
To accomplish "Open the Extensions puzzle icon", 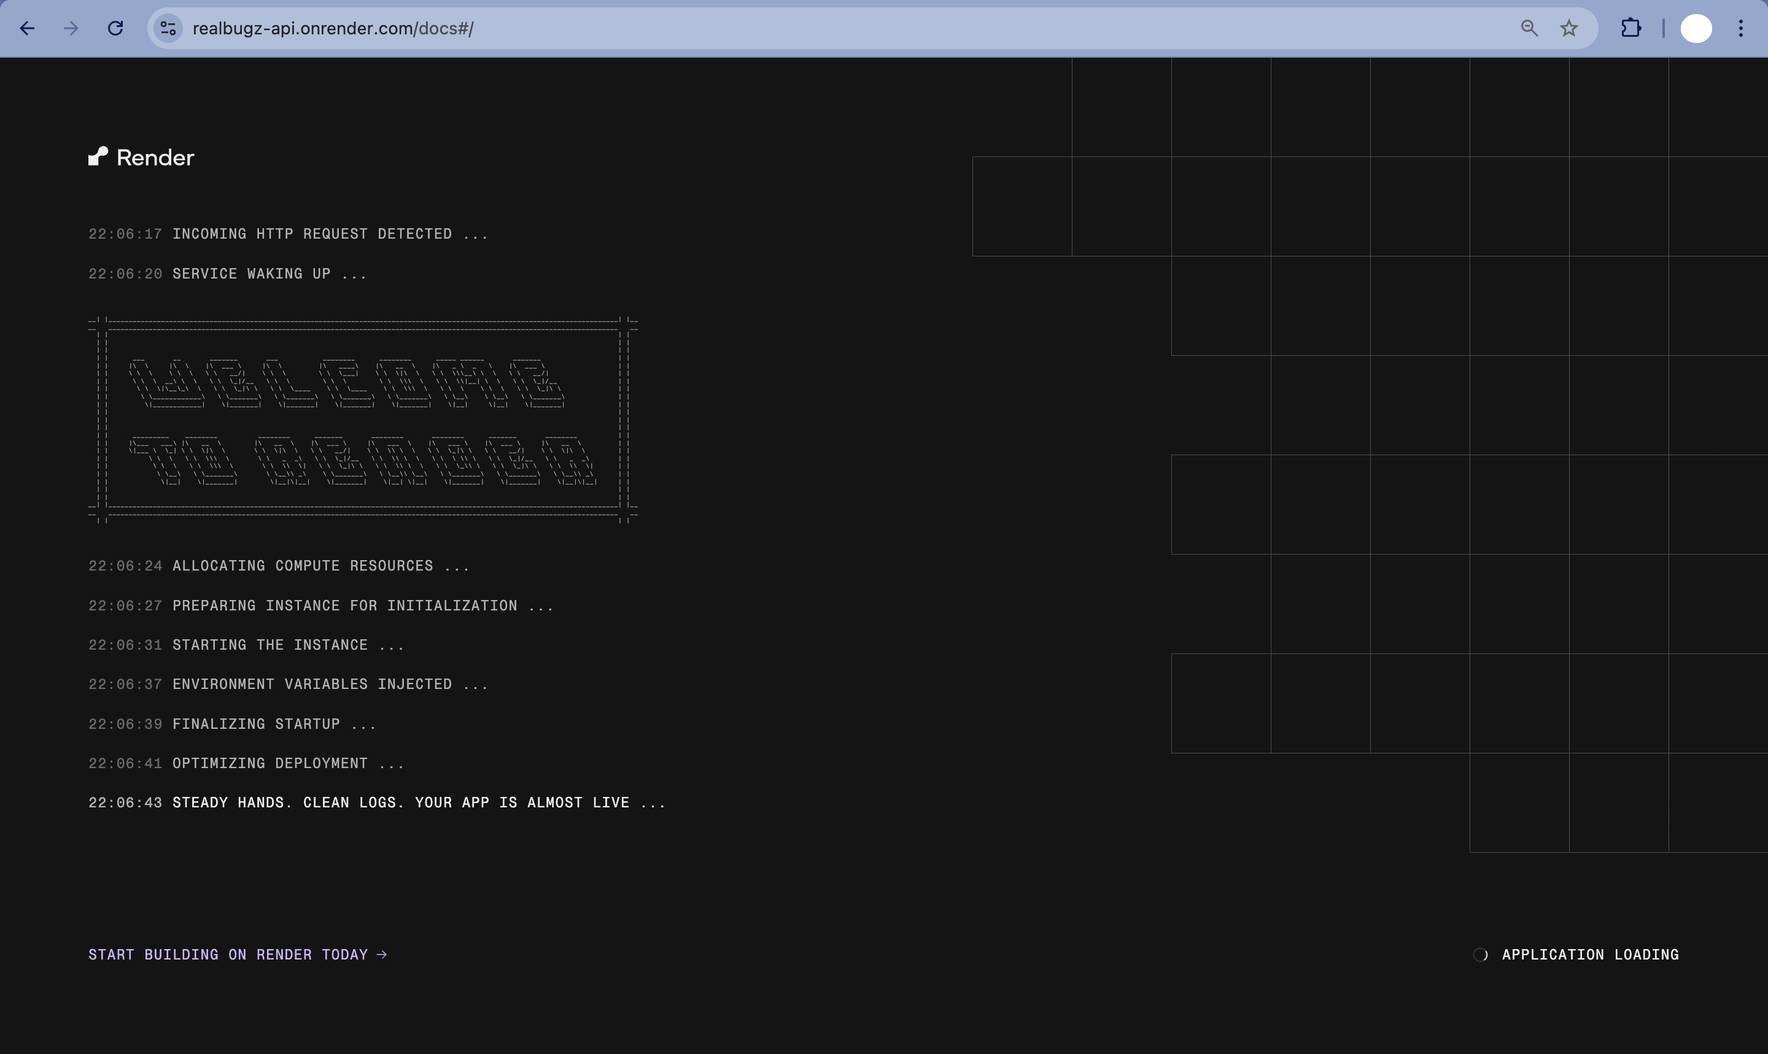I will pos(1631,28).
